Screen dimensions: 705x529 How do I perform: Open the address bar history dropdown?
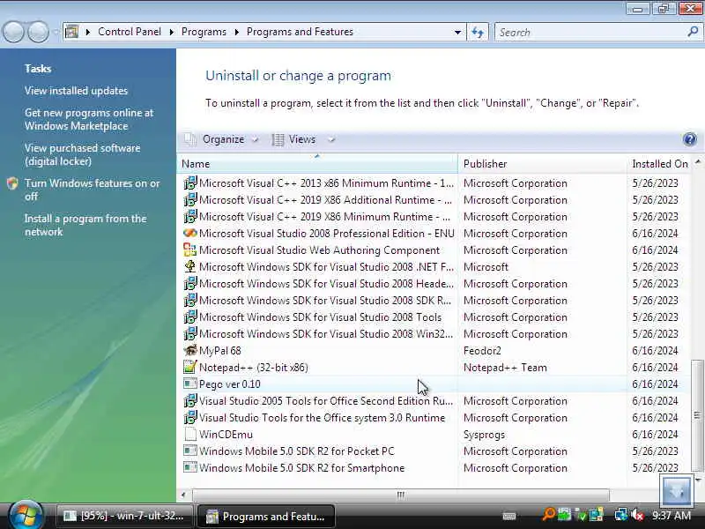pos(457,33)
